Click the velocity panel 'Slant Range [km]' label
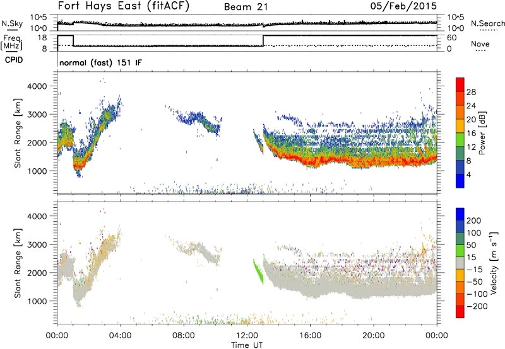This screenshot has height=349, width=505. [18, 263]
